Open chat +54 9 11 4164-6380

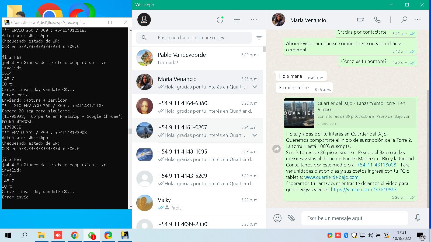point(197,106)
